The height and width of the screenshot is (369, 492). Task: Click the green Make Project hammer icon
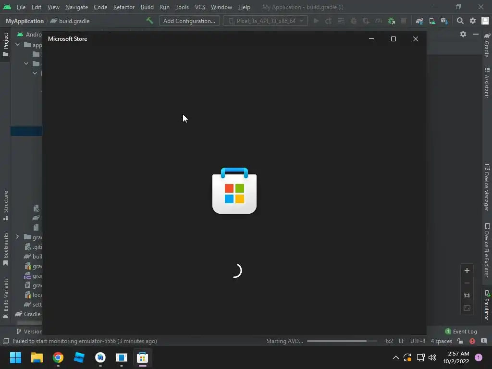coord(150,21)
